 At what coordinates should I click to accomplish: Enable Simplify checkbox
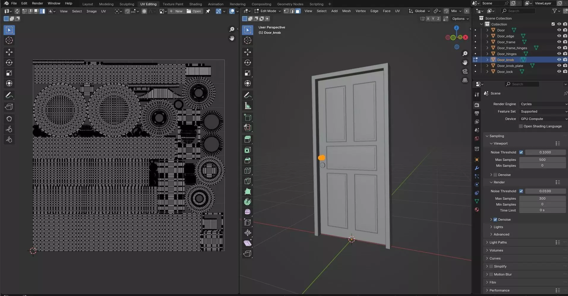click(491, 266)
